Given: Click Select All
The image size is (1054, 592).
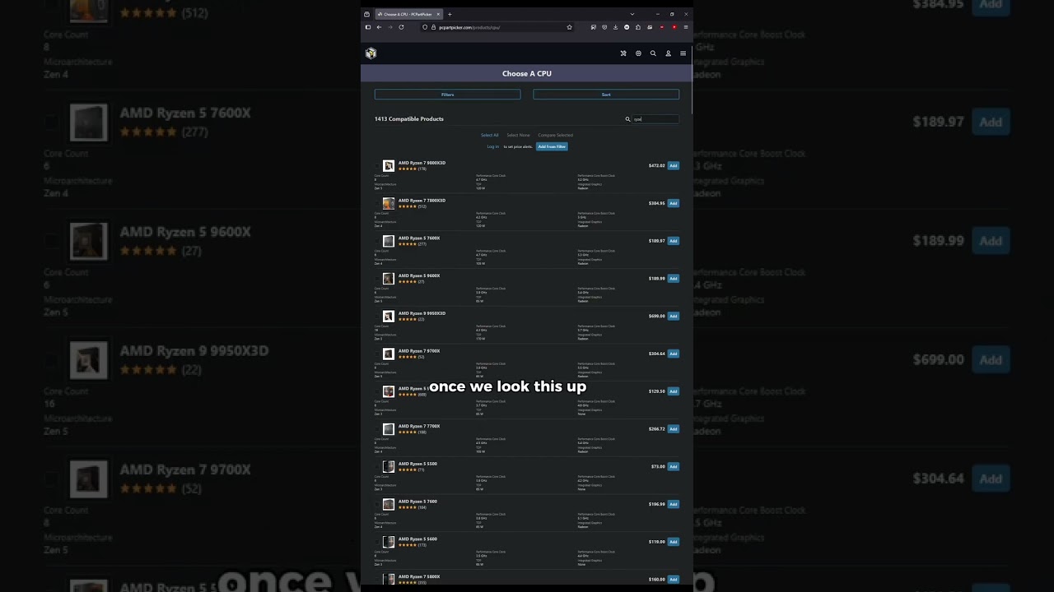Looking at the screenshot, I should coord(490,135).
